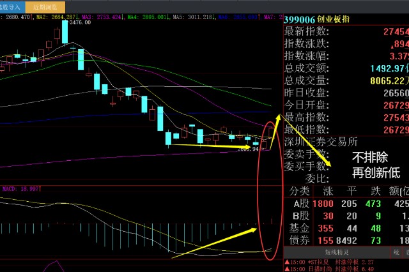
Task: Select the 债券 row label
Action: (x=299, y=241)
